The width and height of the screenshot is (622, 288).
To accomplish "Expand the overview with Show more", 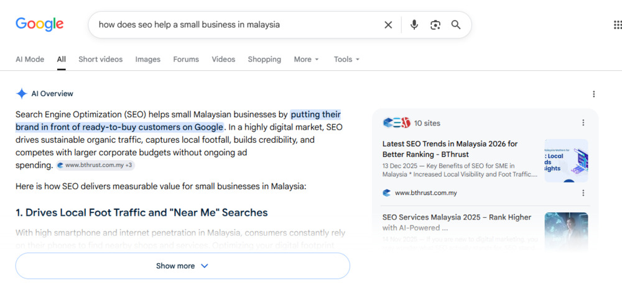I will coord(182,266).
